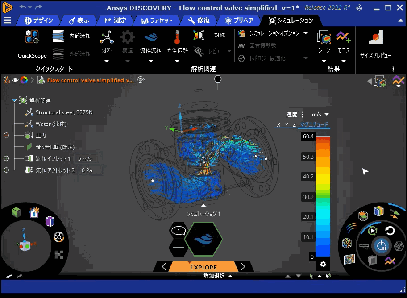Collapse the 解析関連 tree node

tap(14, 100)
